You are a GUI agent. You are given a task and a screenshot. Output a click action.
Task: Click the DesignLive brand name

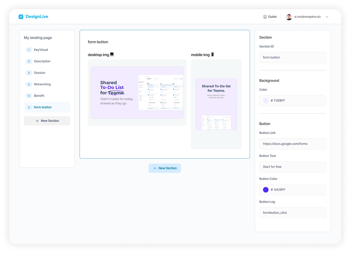click(x=37, y=17)
